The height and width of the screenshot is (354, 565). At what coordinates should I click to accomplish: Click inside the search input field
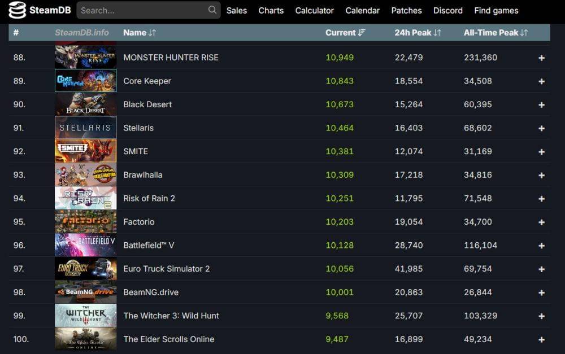[141, 10]
